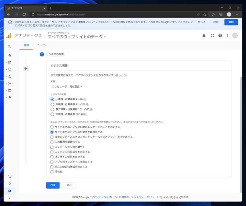Check 顧客エンゲージメントを測定する checkbox
This screenshot has width=246, height=206.
point(52,127)
